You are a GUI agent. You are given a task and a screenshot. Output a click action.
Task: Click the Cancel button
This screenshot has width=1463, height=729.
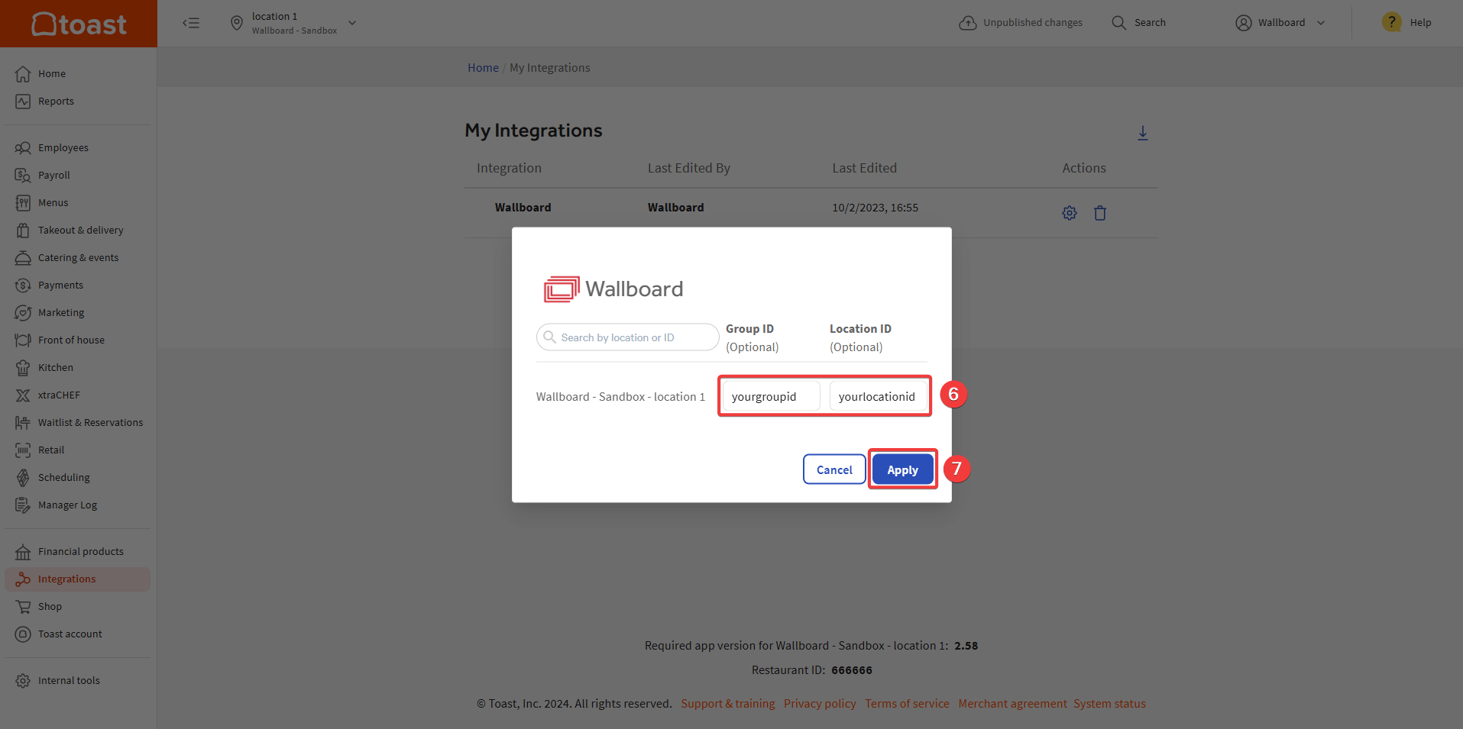click(x=834, y=469)
